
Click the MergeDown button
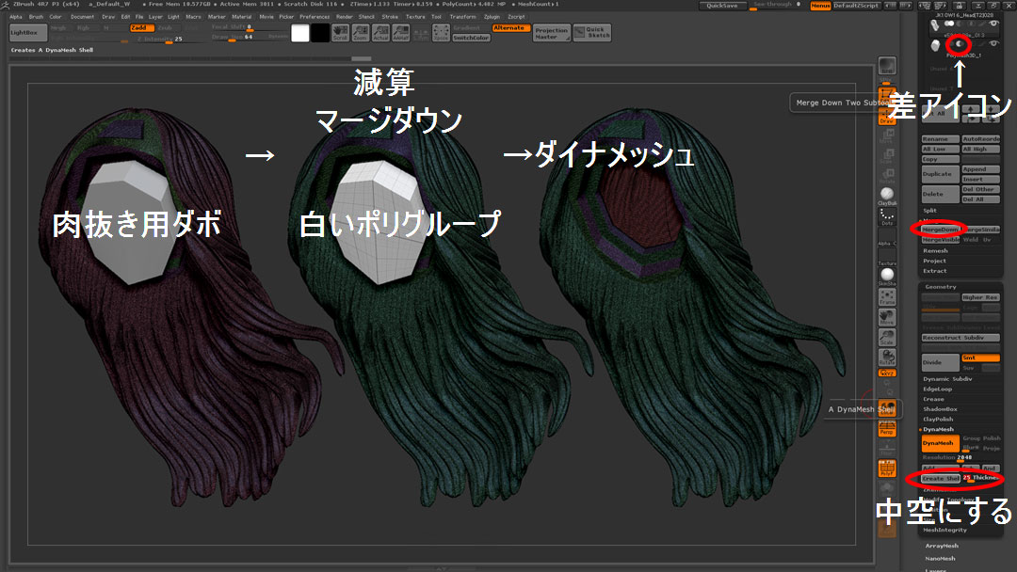[x=941, y=230]
